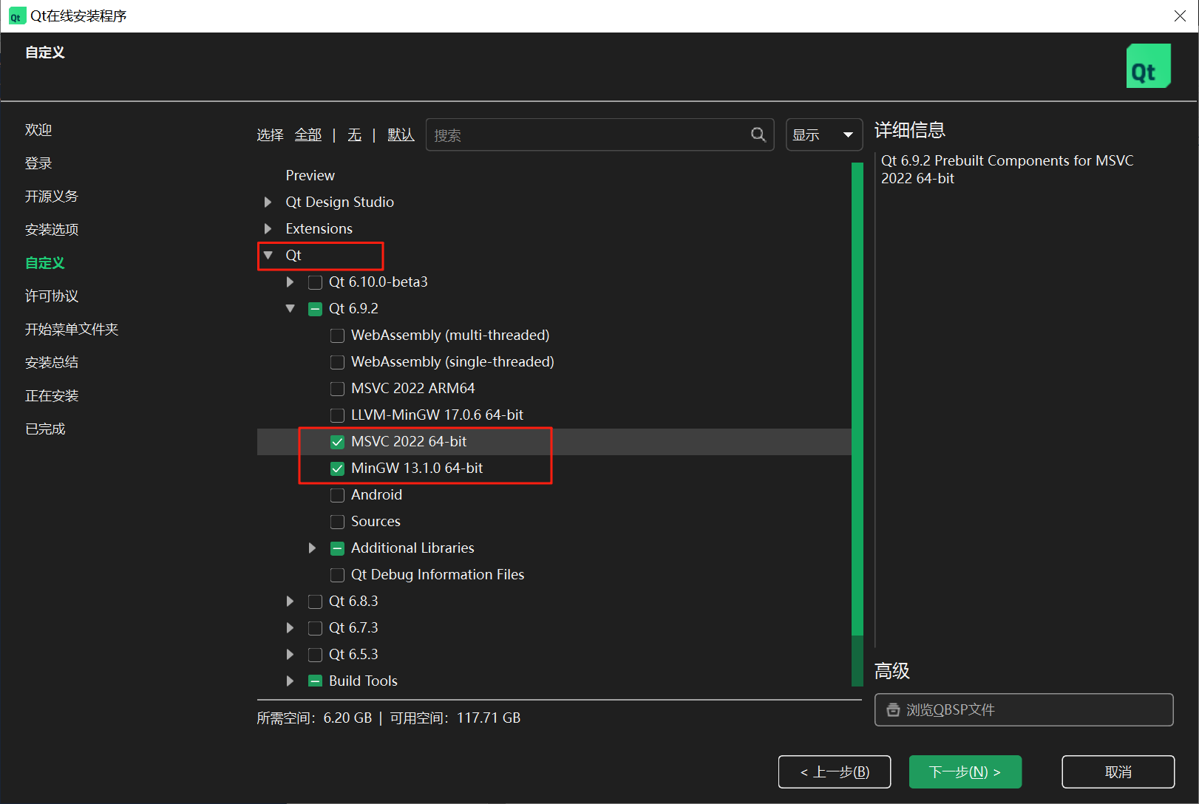Check the Qt 6.7.3 checkbox
1199x804 pixels.
coord(315,628)
